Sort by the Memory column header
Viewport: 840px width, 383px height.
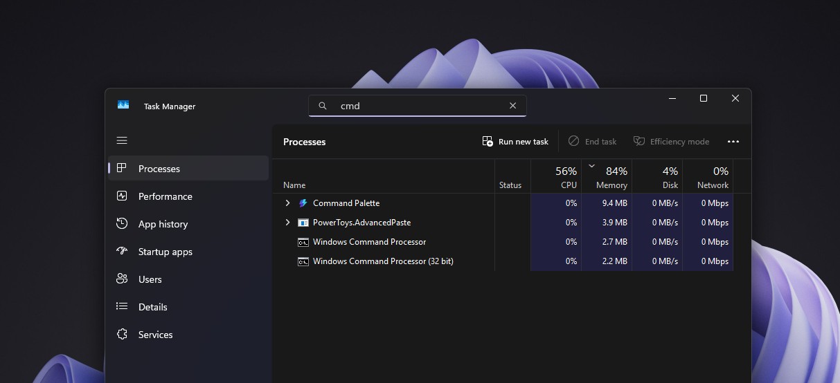click(x=607, y=177)
